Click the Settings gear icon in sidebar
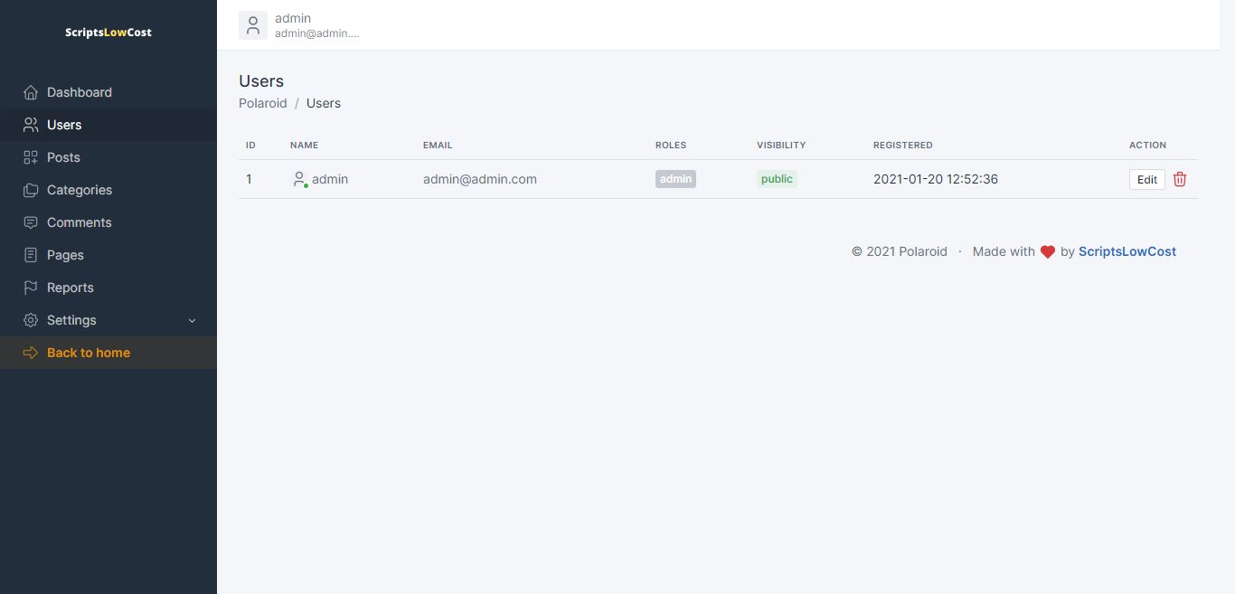 [x=31, y=320]
